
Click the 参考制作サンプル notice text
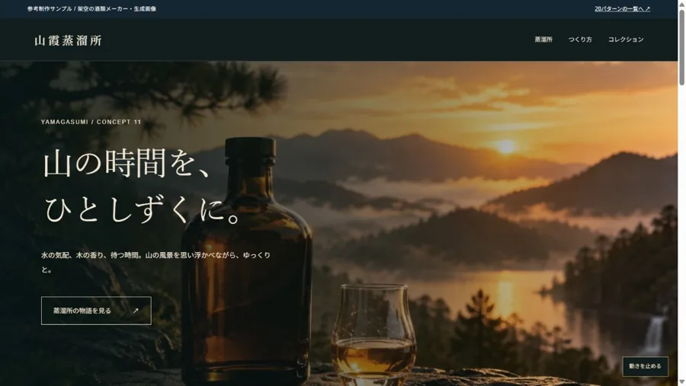pyautogui.click(x=91, y=8)
